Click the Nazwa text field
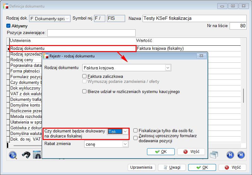The height and width of the screenshot is (175, 252). 194,19
